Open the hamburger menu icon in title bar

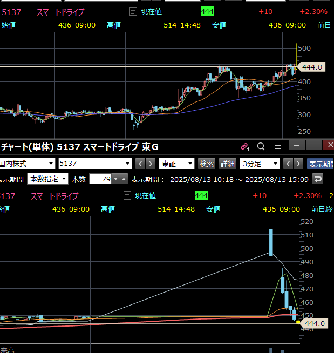coord(277,147)
